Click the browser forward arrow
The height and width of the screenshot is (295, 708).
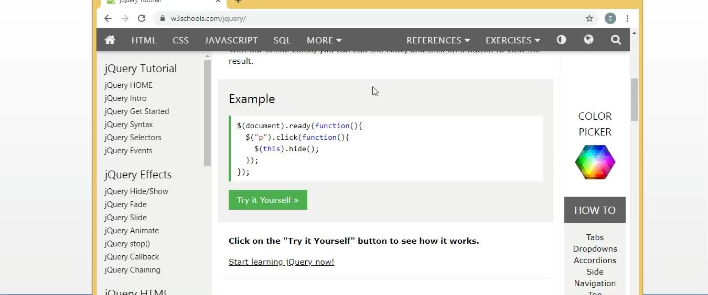125,18
